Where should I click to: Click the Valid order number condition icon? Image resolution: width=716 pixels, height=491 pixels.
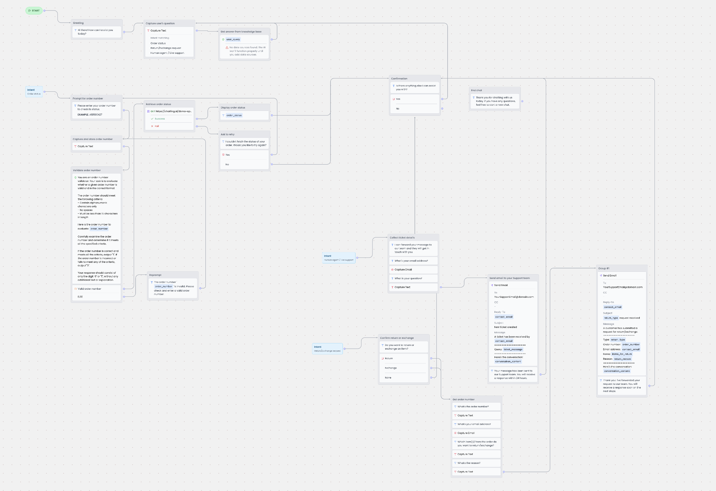coord(75,289)
